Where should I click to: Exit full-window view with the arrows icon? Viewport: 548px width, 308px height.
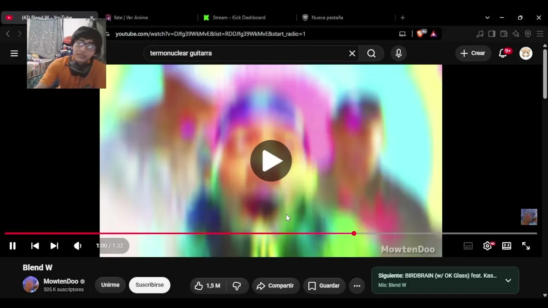(526, 246)
